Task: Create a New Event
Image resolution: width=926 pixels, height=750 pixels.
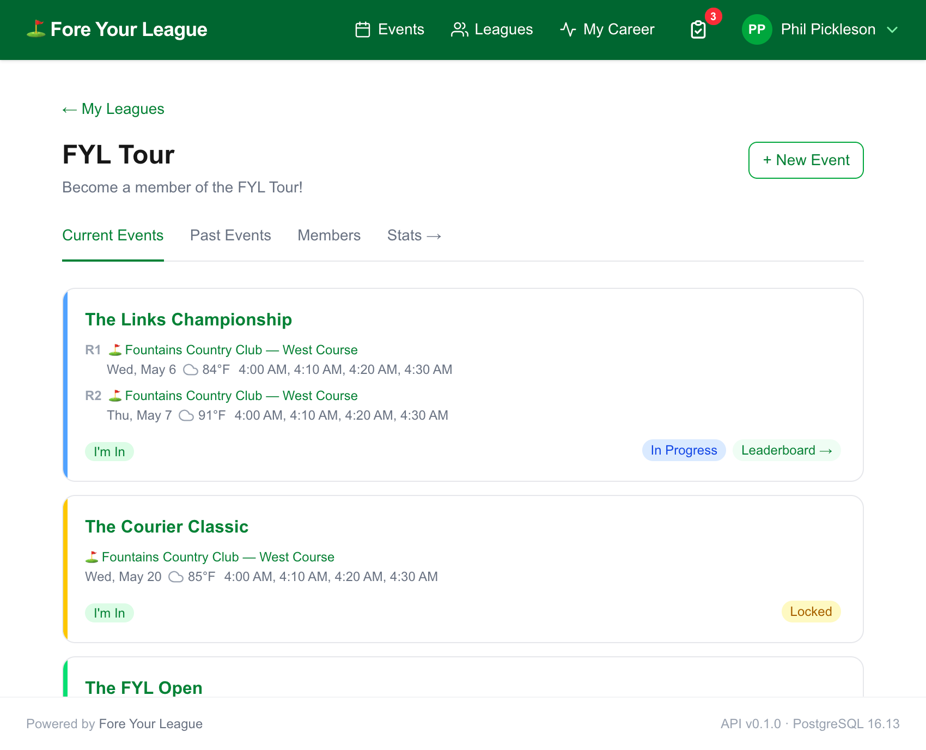Action: tap(806, 160)
